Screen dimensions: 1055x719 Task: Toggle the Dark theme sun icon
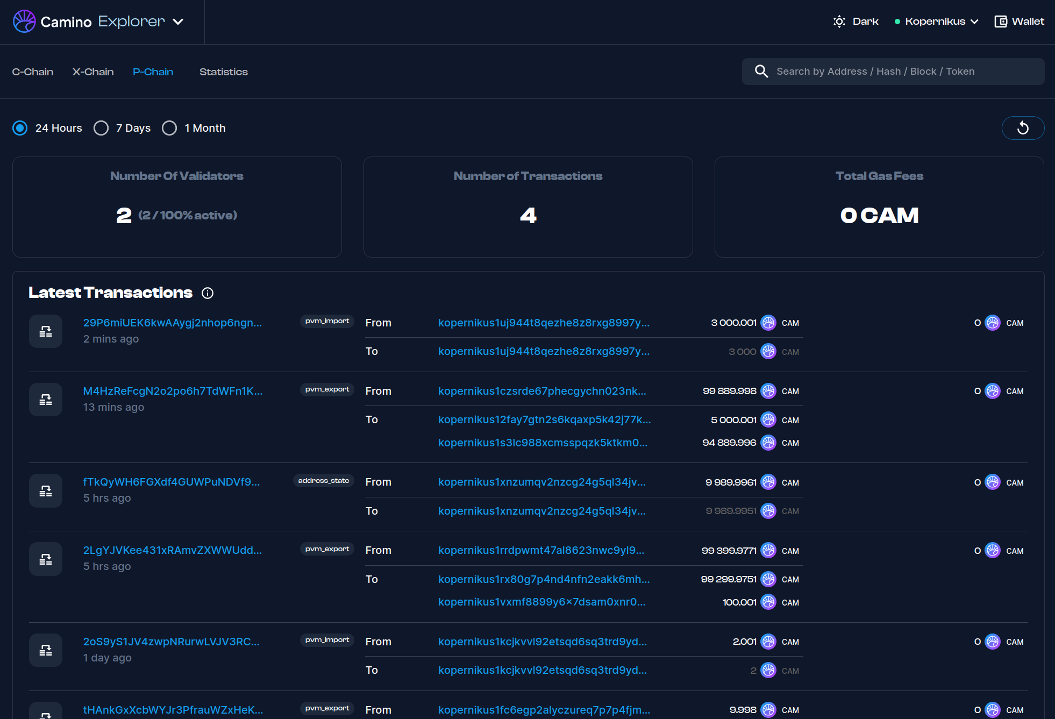[x=839, y=22]
